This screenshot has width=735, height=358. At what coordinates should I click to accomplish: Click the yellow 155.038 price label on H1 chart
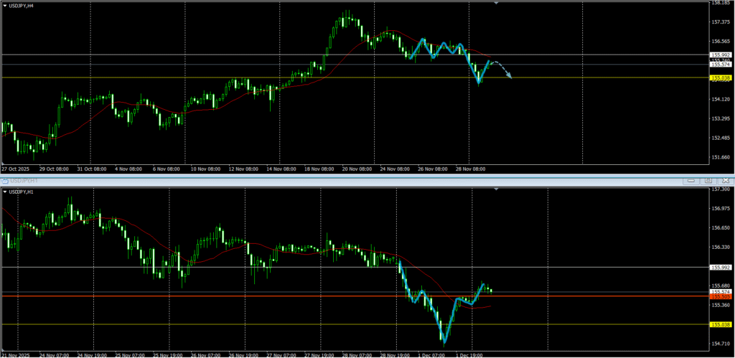[721, 325]
